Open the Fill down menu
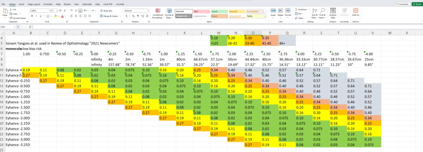The image size is (423, 152). [298, 14]
